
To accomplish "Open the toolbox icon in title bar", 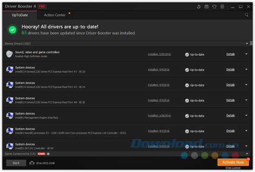I will pyautogui.click(x=206, y=7).
